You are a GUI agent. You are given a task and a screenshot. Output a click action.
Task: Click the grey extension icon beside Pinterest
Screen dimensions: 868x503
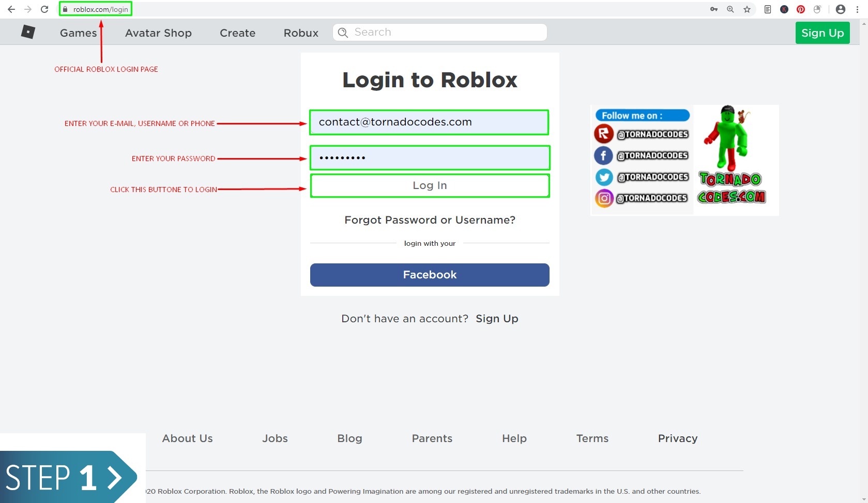[817, 9]
